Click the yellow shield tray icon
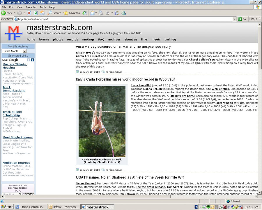Screen dimensions: 262x210 click(237, 207)
